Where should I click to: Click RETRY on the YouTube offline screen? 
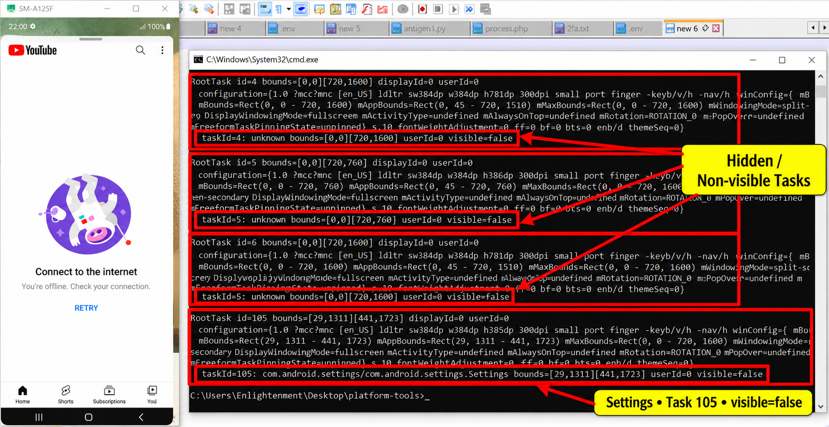(86, 308)
